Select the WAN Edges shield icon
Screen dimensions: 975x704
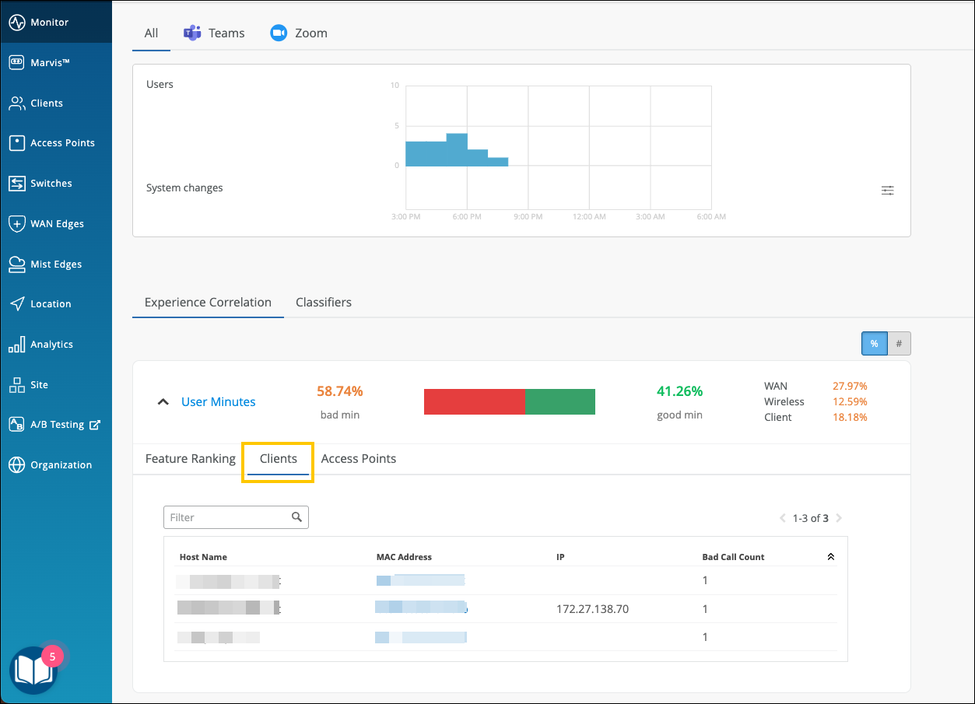[17, 224]
